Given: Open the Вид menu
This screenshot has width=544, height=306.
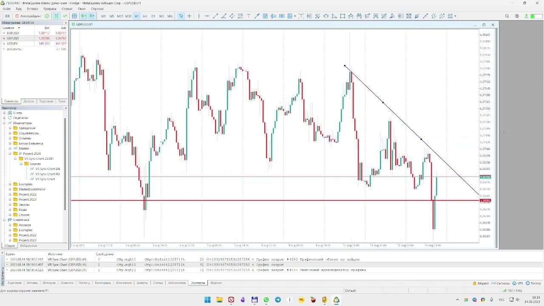Looking at the screenshot, I should click(x=19, y=8).
